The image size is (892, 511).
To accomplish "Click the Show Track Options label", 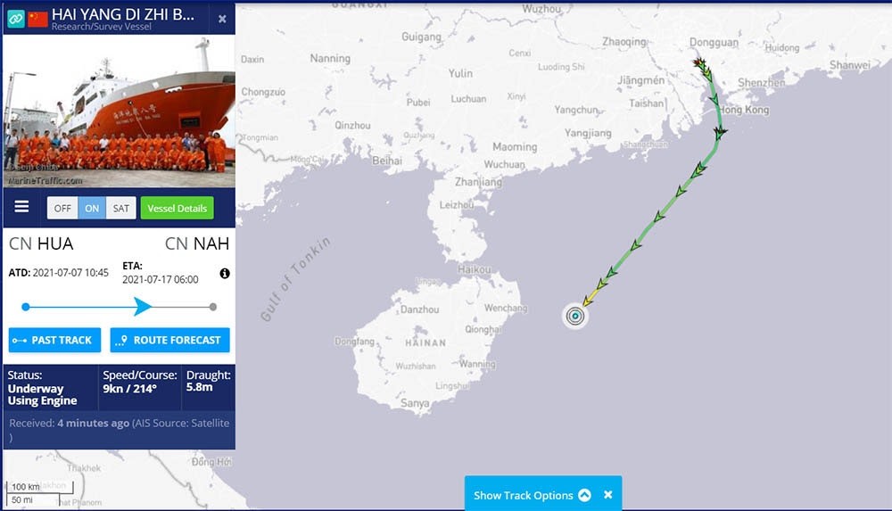I will coord(524,495).
